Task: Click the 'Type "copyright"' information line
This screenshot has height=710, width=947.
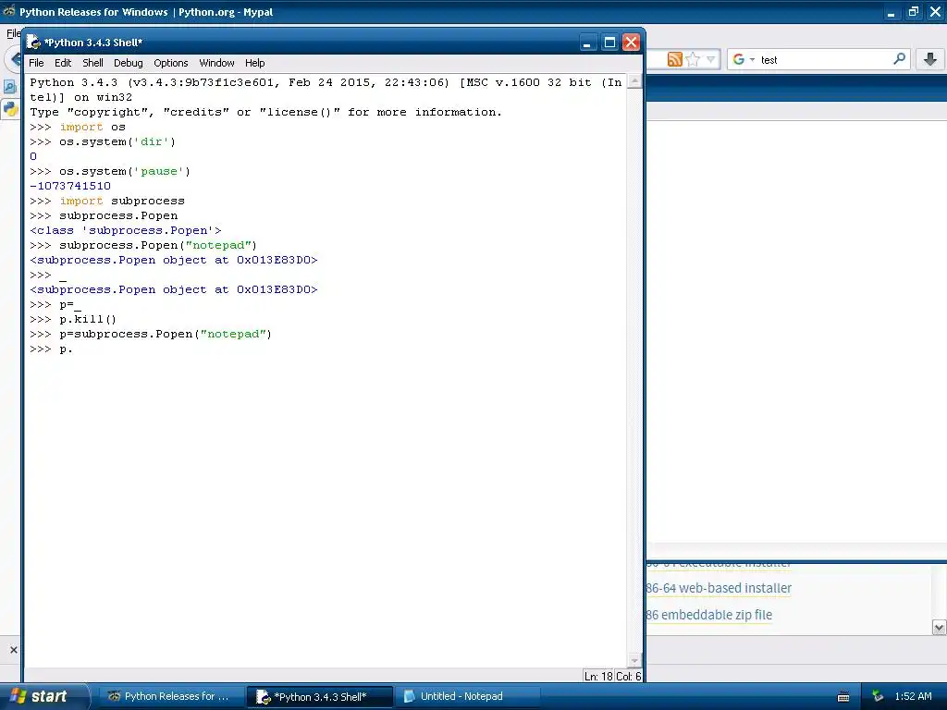Action: [265, 112]
